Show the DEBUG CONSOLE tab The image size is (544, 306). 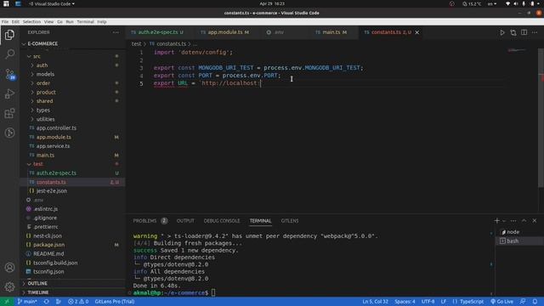tap(222, 221)
